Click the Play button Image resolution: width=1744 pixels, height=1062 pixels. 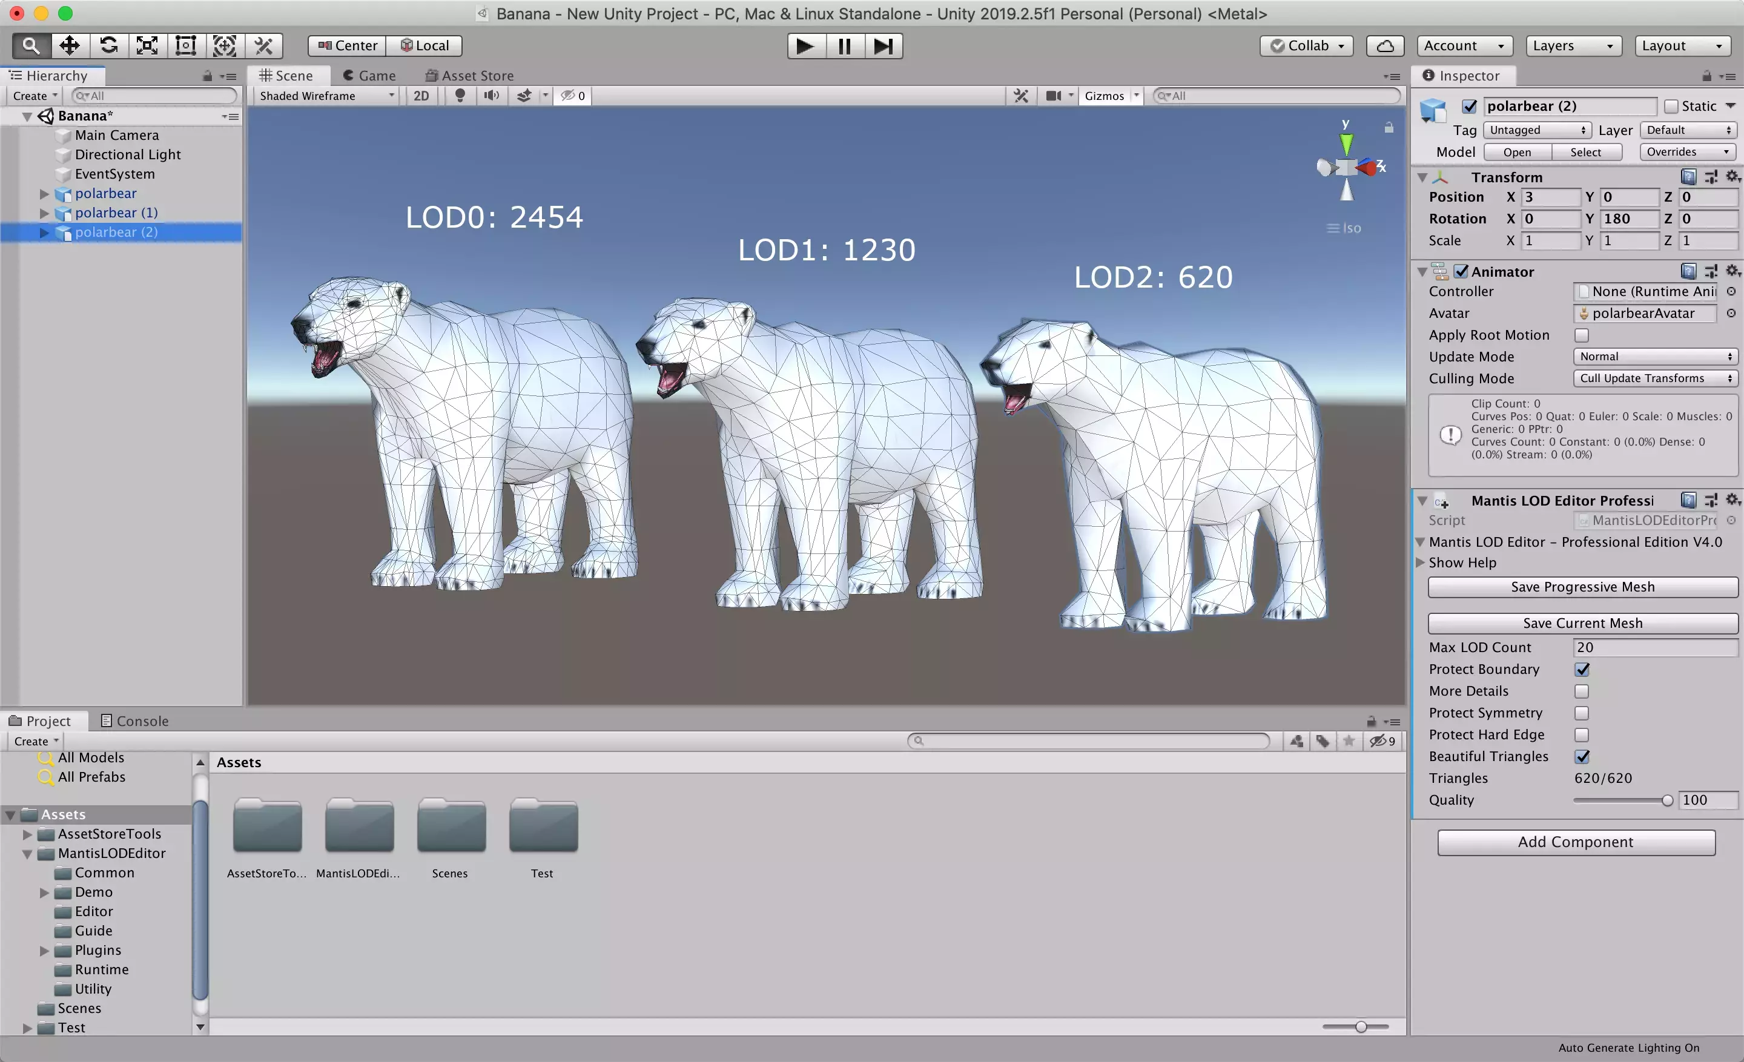(805, 46)
